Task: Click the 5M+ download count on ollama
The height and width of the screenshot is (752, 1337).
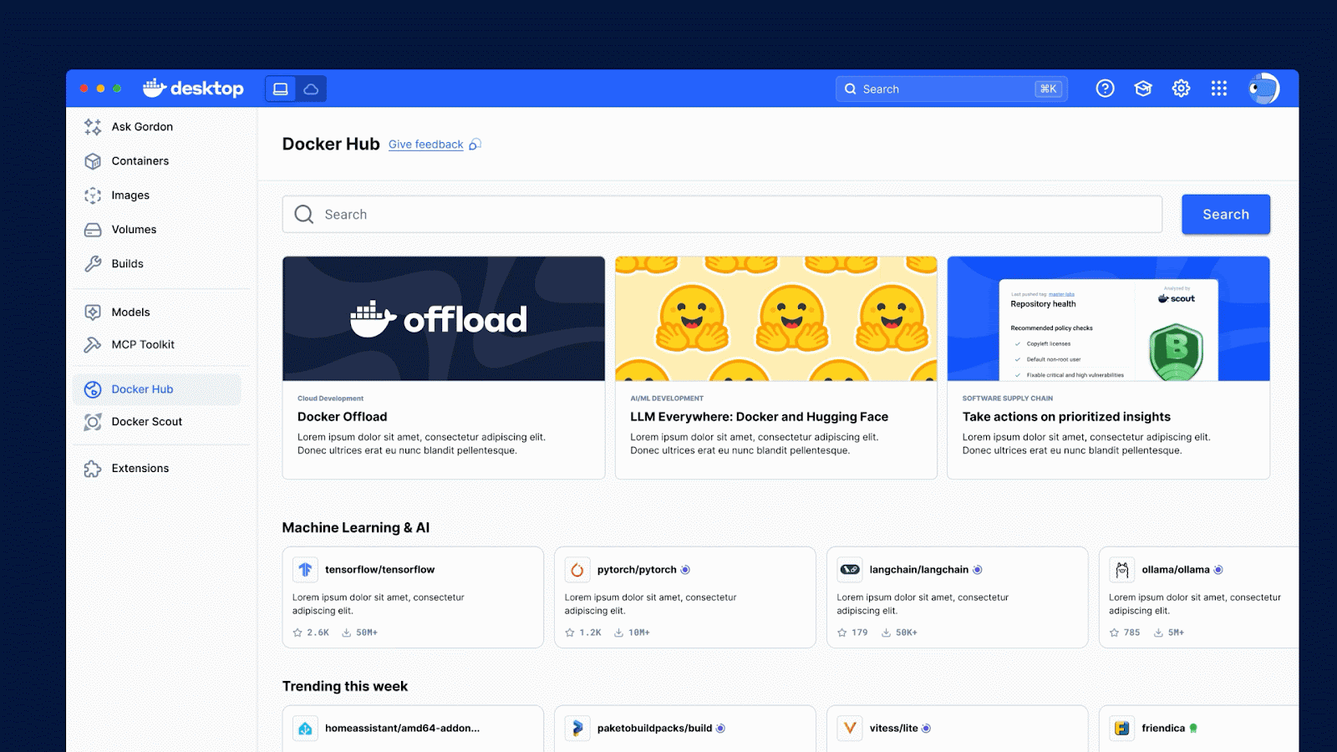Action: click(1176, 633)
